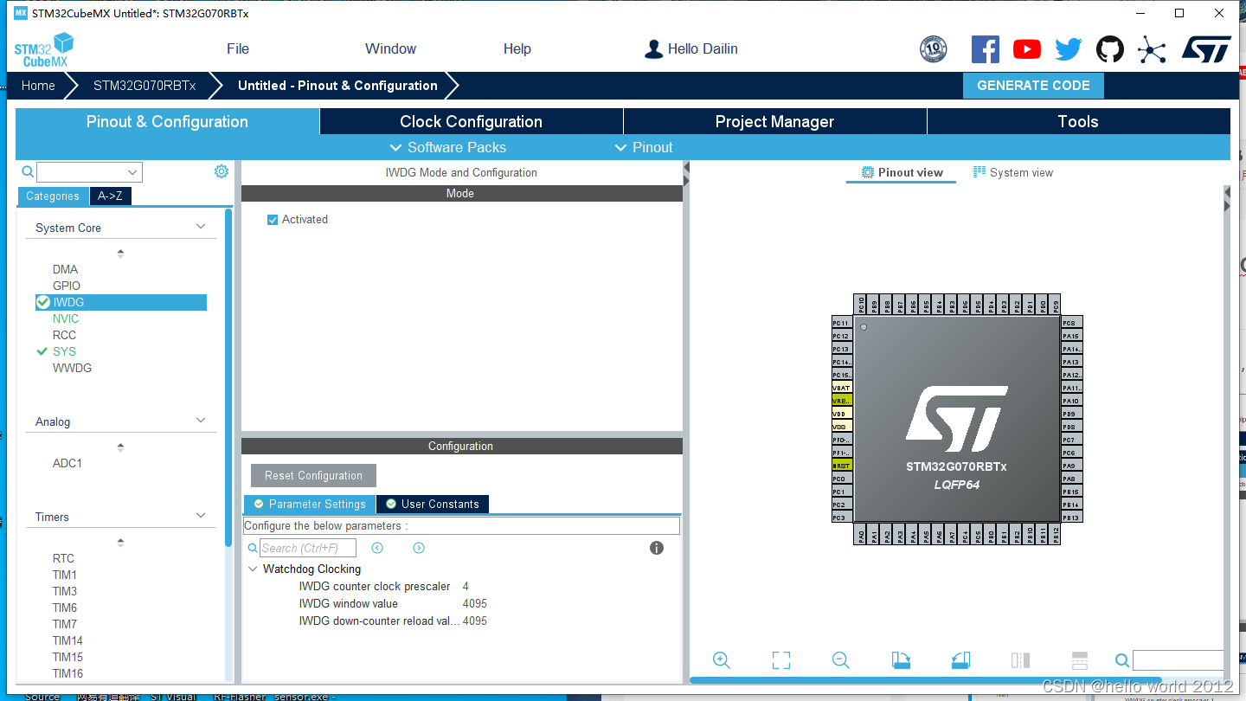This screenshot has height=701, width=1246.
Task: Go to next parameter search result
Action: pos(419,548)
